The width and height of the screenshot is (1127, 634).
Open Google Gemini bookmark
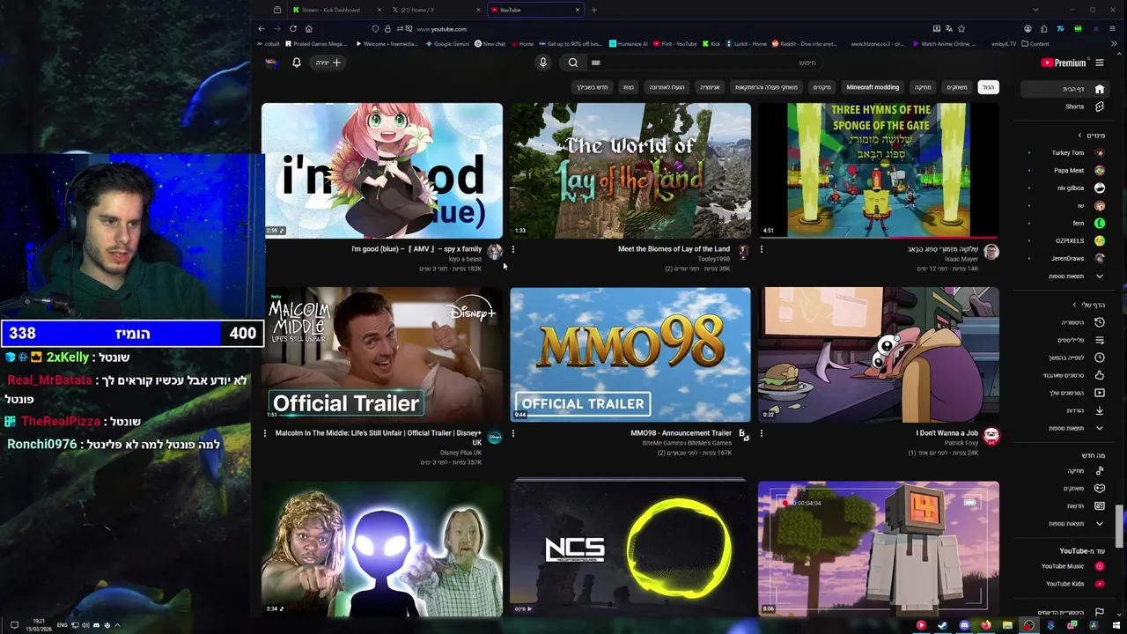pos(447,44)
